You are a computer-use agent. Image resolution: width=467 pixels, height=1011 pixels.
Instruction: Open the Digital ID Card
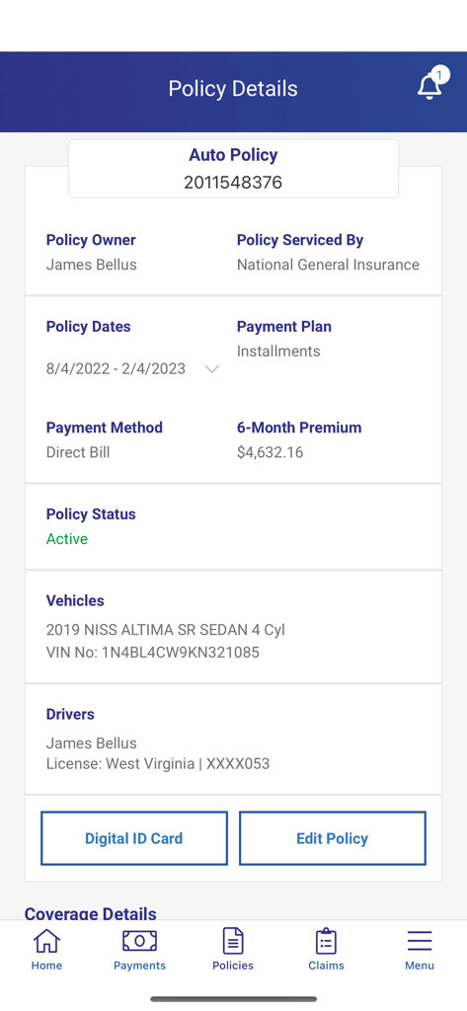click(134, 838)
